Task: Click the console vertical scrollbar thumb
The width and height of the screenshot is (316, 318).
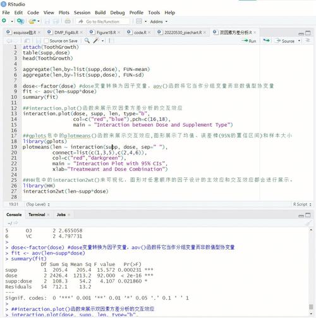Action: tap(311, 307)
